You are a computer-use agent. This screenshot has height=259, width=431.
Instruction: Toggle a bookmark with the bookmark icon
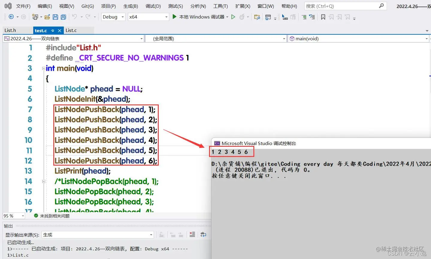tap(323, 17)
